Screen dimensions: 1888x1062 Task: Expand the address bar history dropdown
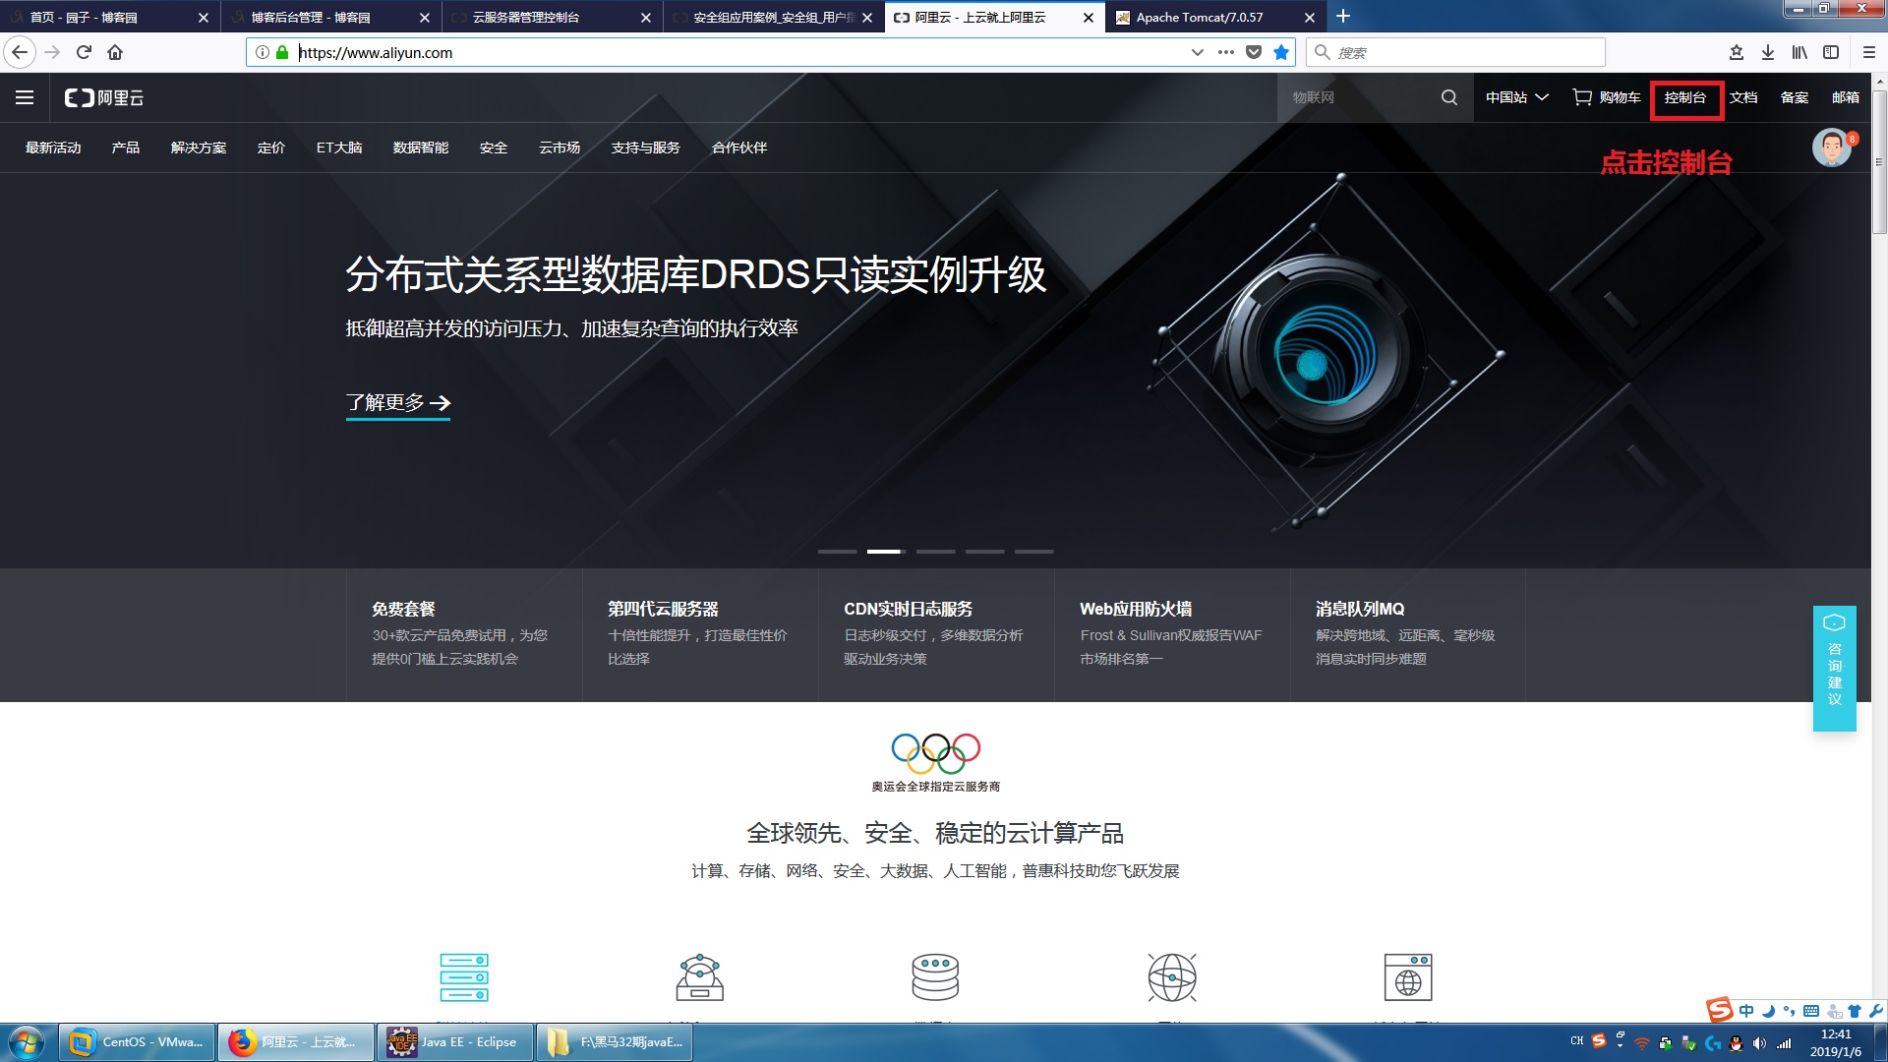1197,52
